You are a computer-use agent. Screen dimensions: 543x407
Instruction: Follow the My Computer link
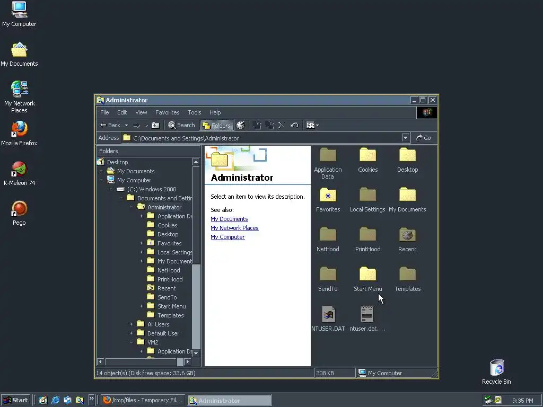point(227,237)
